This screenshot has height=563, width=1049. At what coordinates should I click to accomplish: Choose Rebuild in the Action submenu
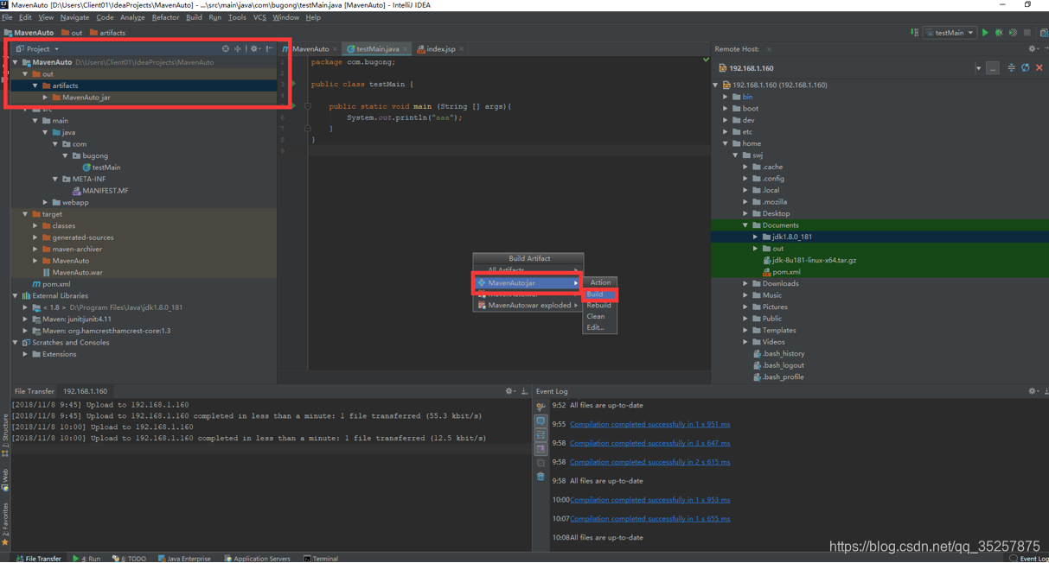coord(599,306)
